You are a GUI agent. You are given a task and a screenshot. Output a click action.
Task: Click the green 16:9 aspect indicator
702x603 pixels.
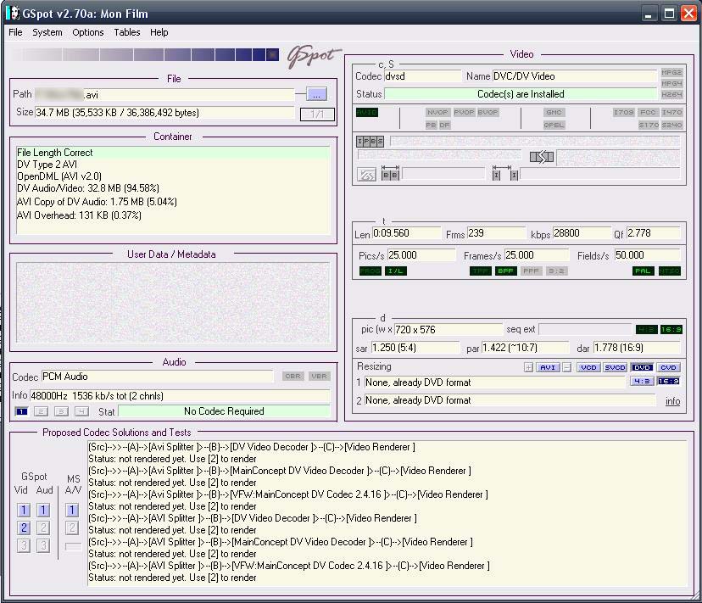pyautogui.click(x=671, y=330)
